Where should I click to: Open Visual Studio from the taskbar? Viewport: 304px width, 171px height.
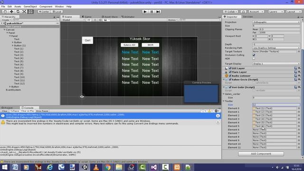tap(154, 167)
